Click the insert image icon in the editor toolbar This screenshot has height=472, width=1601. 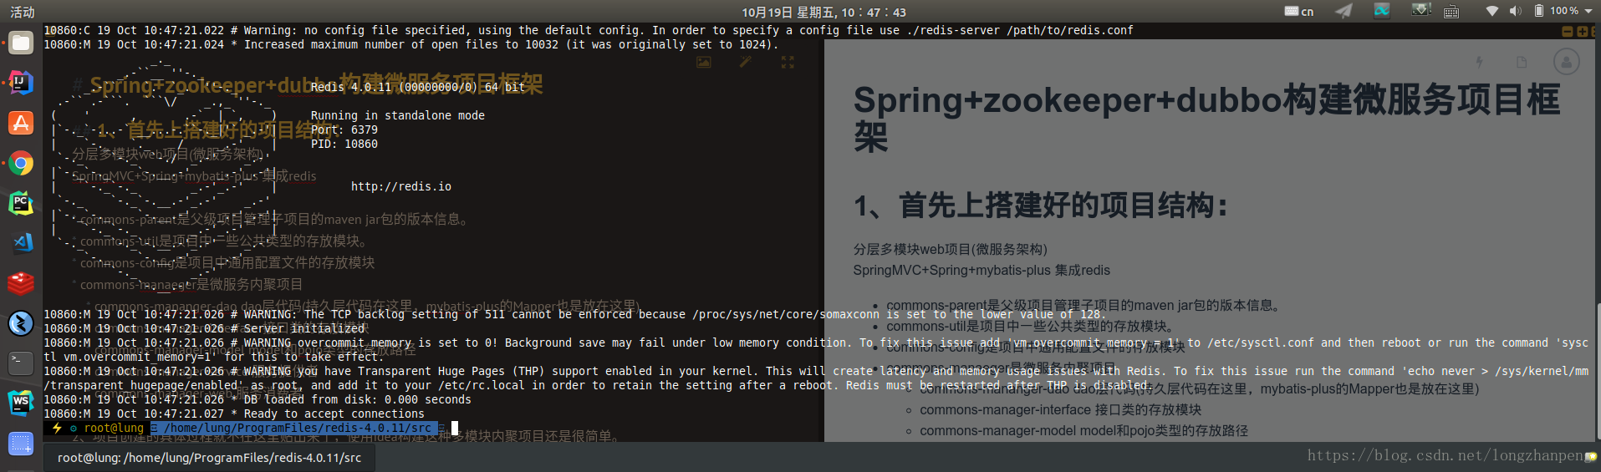coord(704,62)
